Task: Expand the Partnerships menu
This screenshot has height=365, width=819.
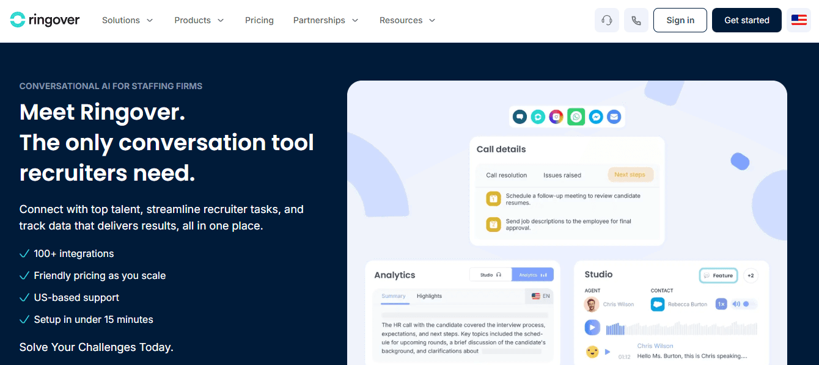Action: click(326, 20)
